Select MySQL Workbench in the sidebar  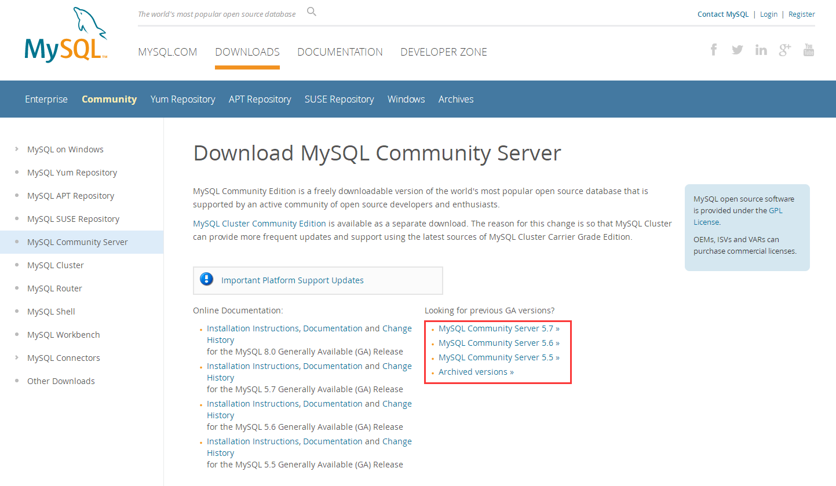pyautogui.click(x=63, y=335)
